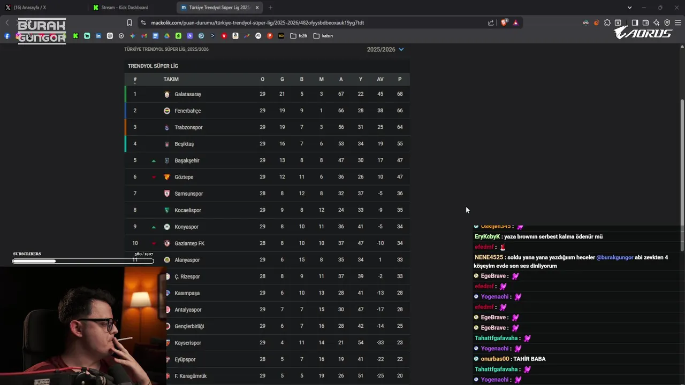Open the LinkedIn bookmark
This screenshot has width=685, height=385.
pos(98,36)
